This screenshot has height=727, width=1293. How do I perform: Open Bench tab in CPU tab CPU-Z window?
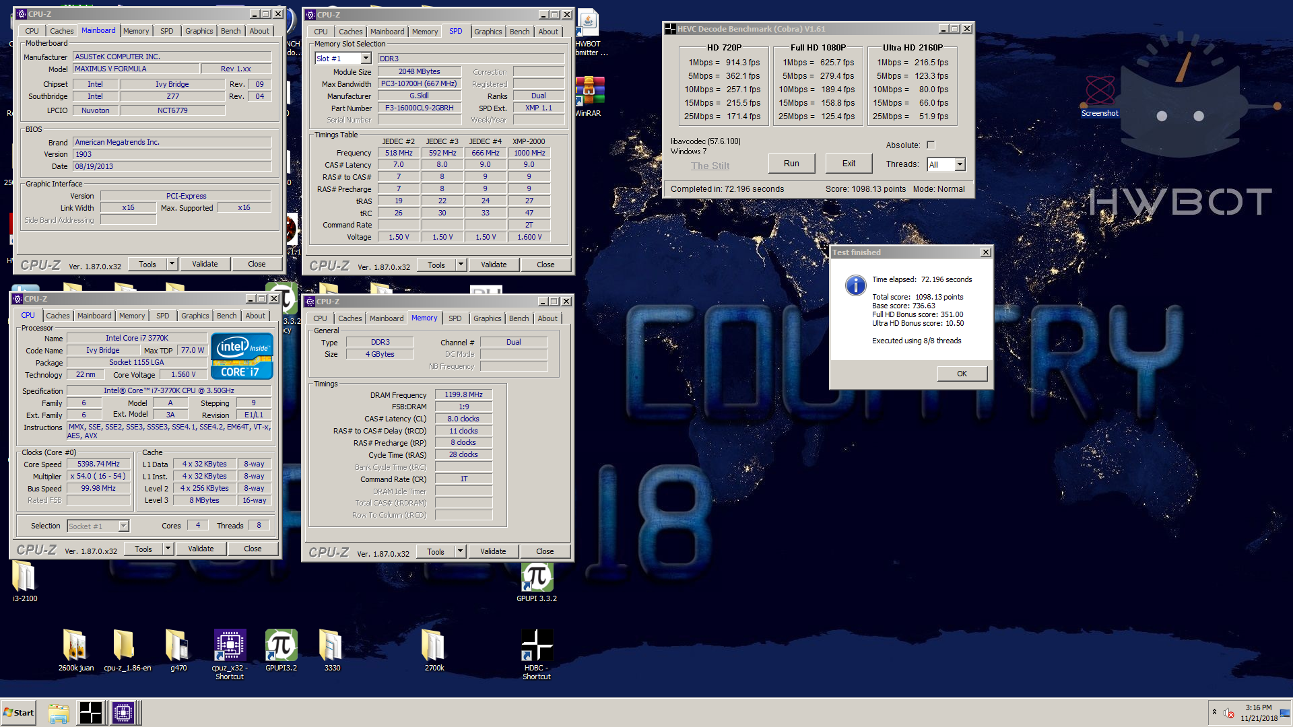[226, 316]
